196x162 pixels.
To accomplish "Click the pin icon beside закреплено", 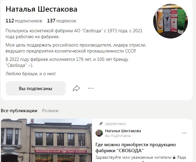I will [101, 124].
